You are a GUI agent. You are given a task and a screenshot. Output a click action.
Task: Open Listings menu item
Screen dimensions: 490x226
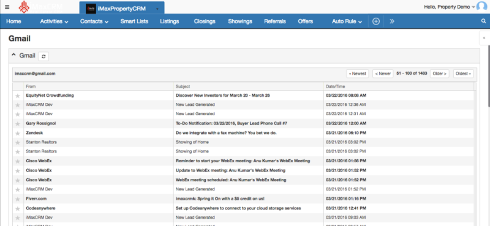coord(170,21)
